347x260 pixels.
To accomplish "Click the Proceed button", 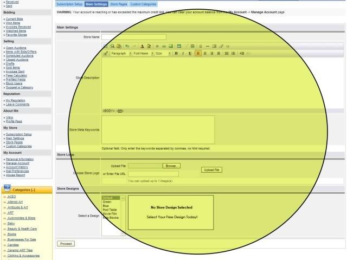I will click(66, 244).
